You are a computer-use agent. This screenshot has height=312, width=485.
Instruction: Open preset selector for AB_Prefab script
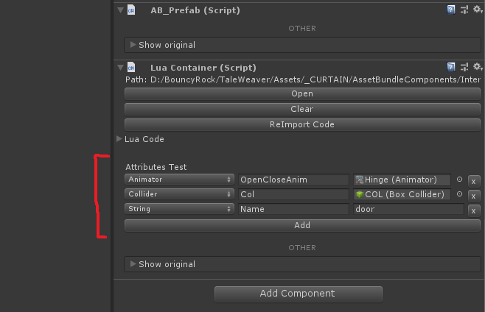tap(464, 10)
